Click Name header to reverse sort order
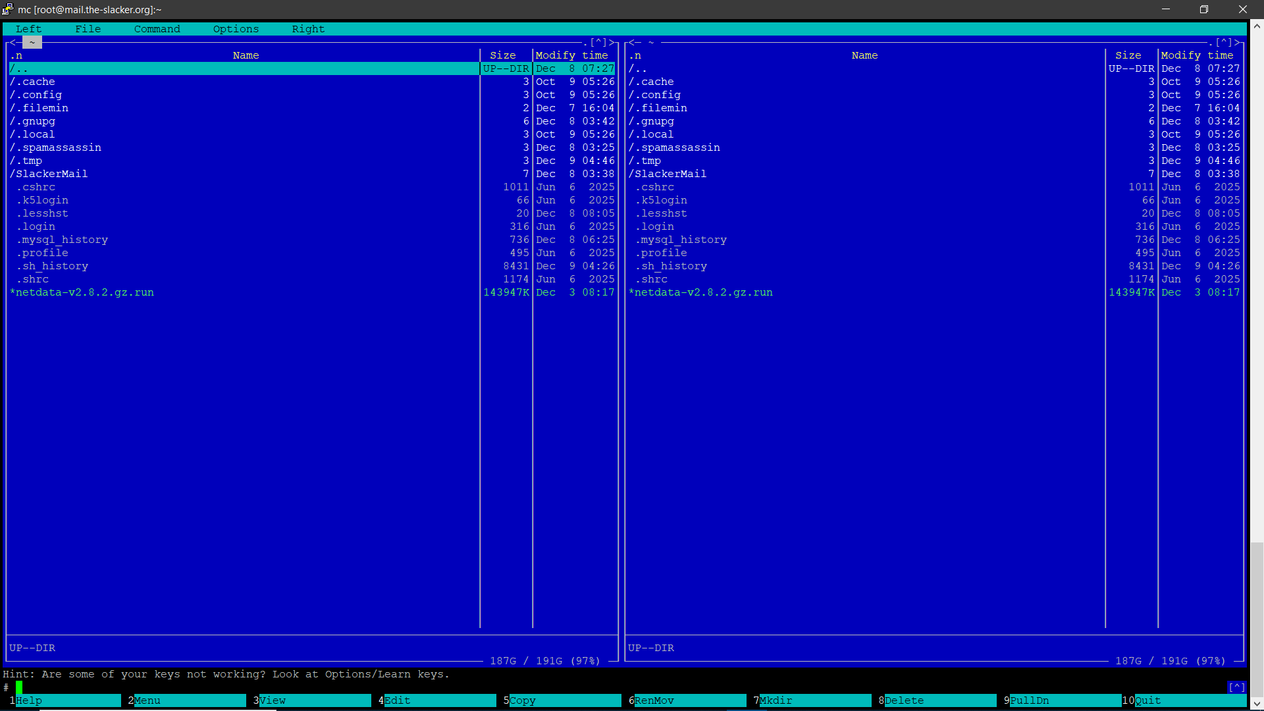 point(245,55)
